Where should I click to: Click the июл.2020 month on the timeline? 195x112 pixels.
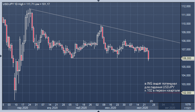[141, 108]
